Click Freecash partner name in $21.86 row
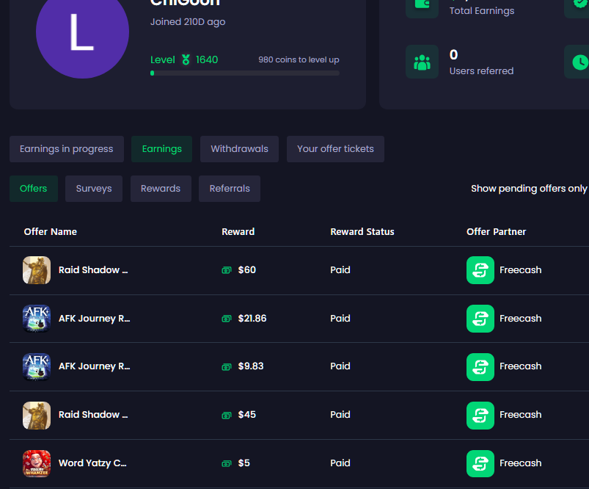 tap(521, 319)
